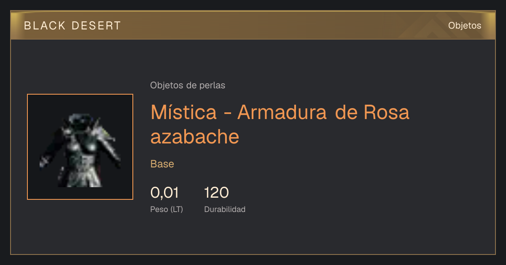Click the 0,01 weight value

point(164,193)
